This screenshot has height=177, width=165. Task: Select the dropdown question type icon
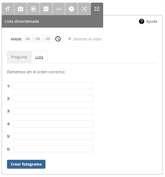click(x=71, y=9)
